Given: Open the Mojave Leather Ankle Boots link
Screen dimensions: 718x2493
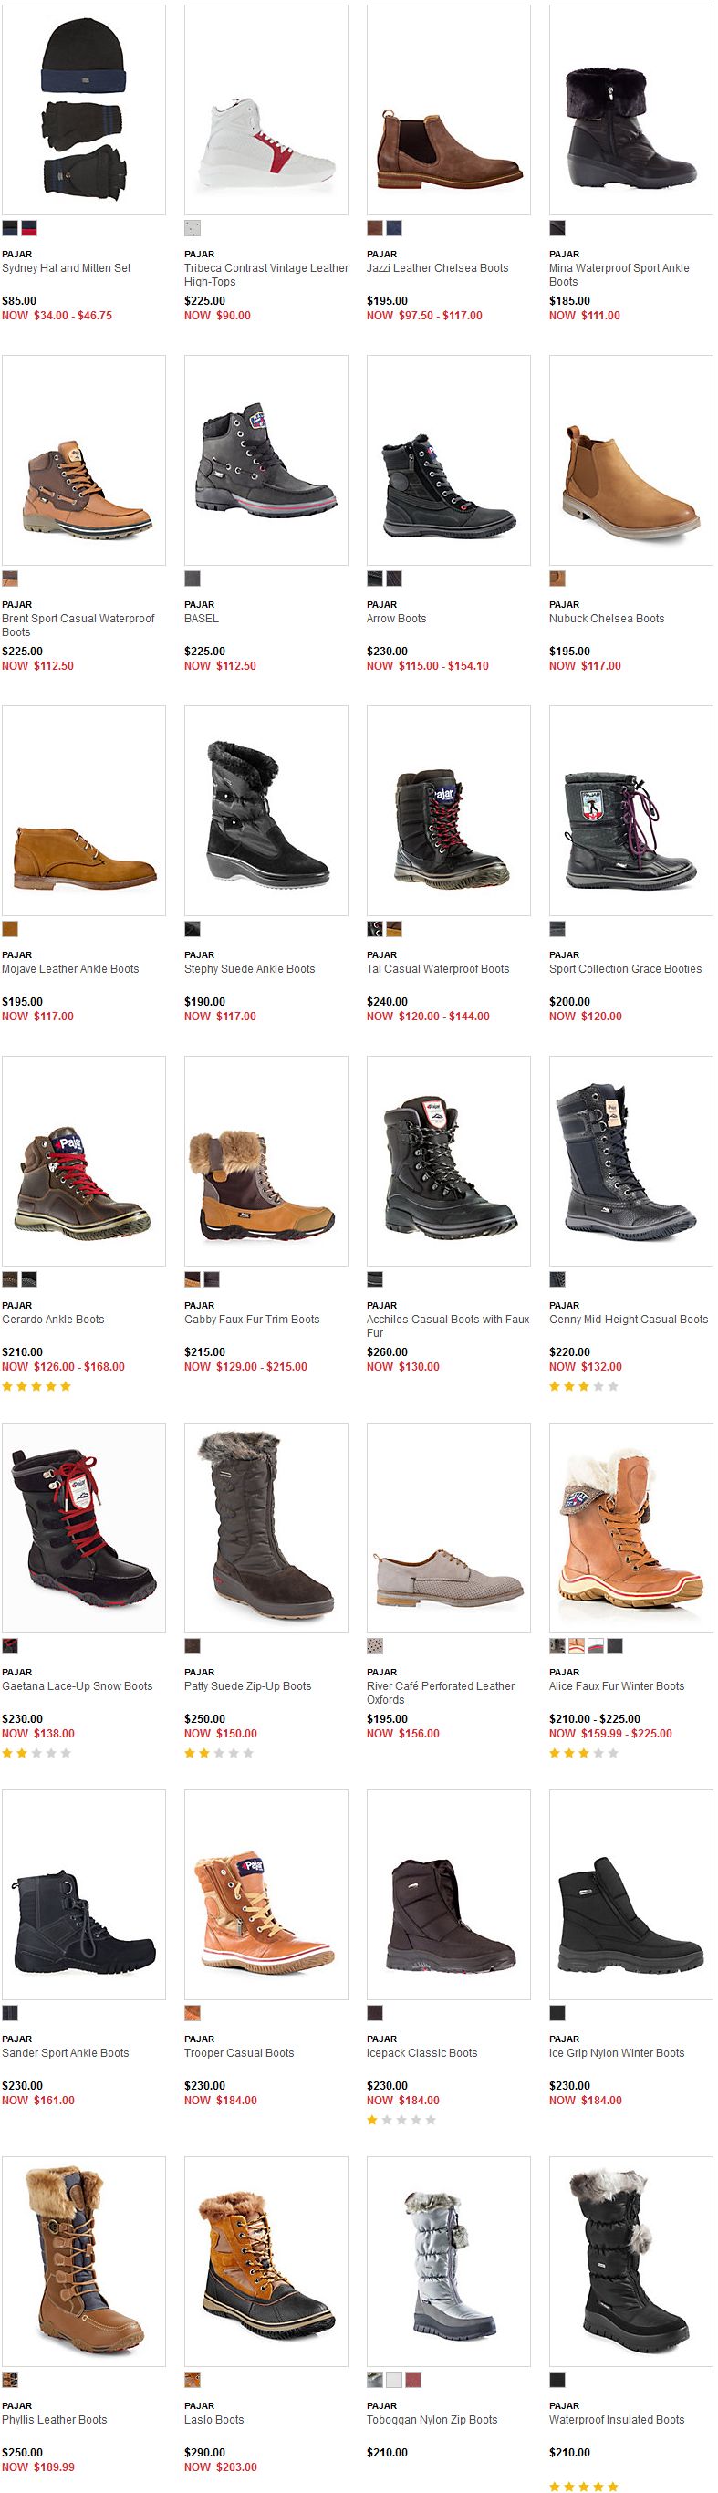Looking at the screenshot, I should coord(70,969).
